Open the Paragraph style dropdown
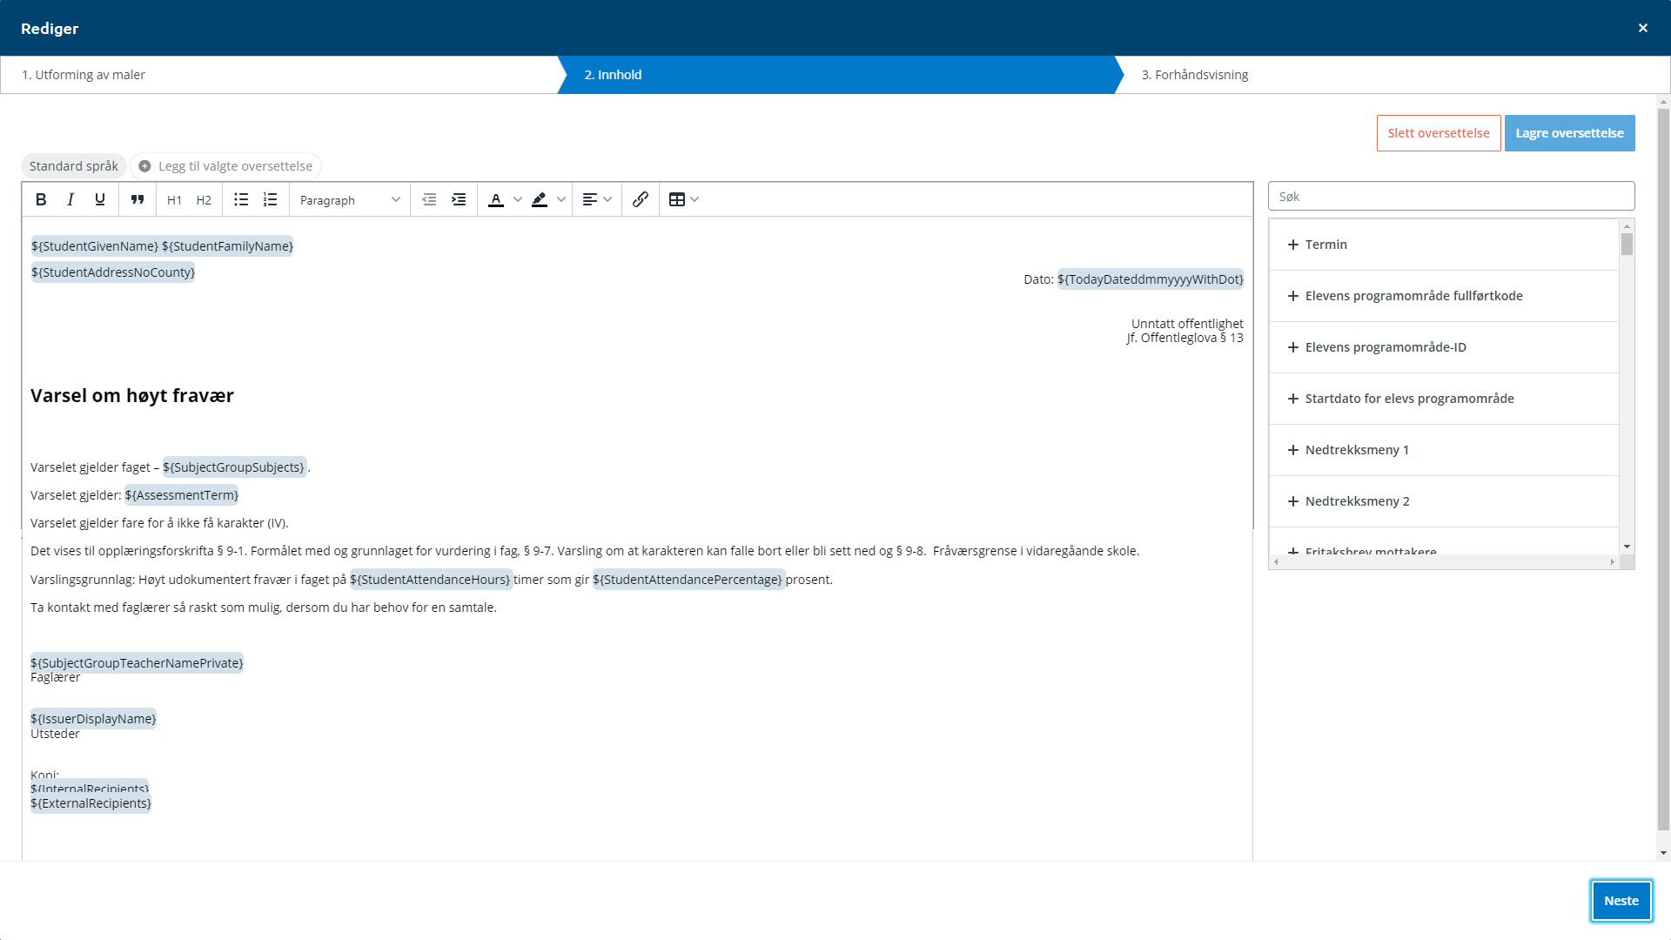Screen dimensions: 1671x940 (349, 200)
